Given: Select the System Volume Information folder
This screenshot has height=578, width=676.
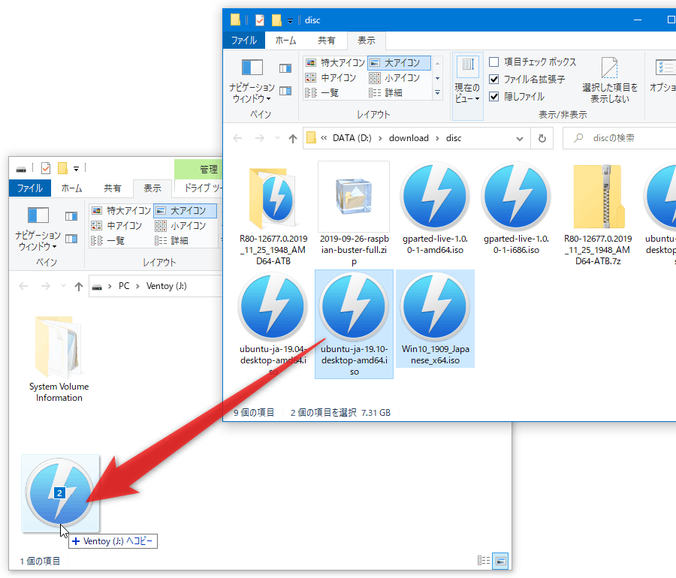Looking at the screenshot, I should (59, 359).
